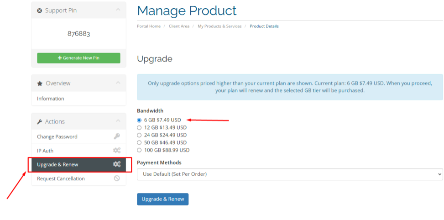This screenshot has height=220, width=444.
Task: Click the lifebuoy icon in Support Pin header
Action: click(40, 10)
